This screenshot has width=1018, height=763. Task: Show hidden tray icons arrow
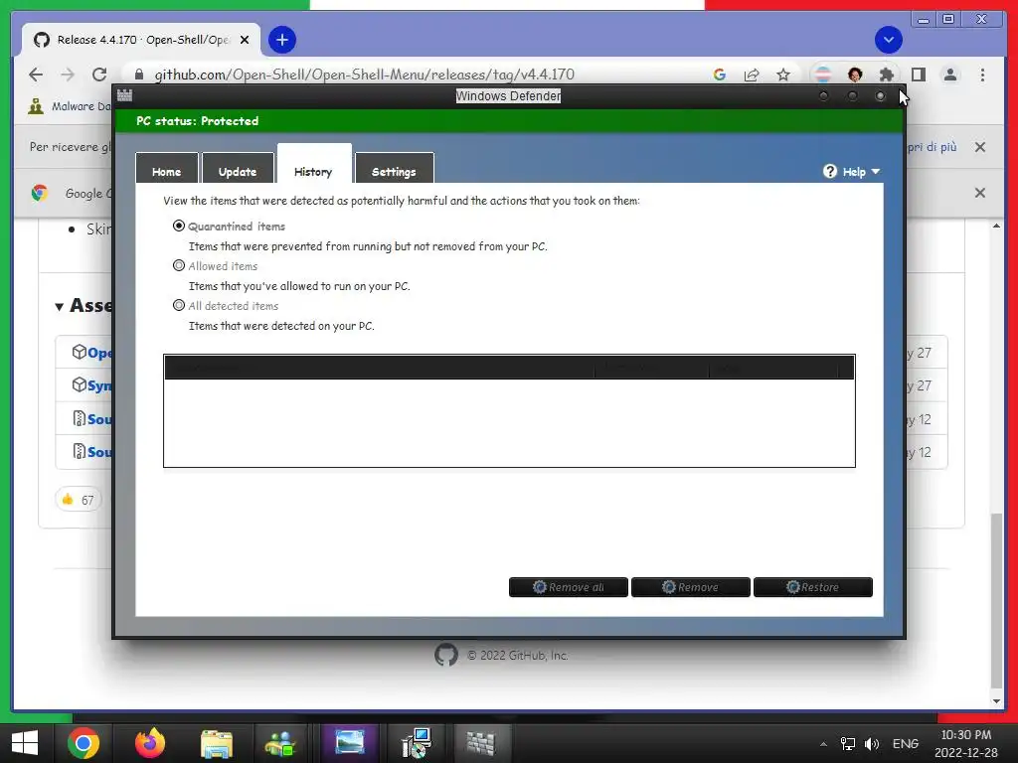[823, 744]
